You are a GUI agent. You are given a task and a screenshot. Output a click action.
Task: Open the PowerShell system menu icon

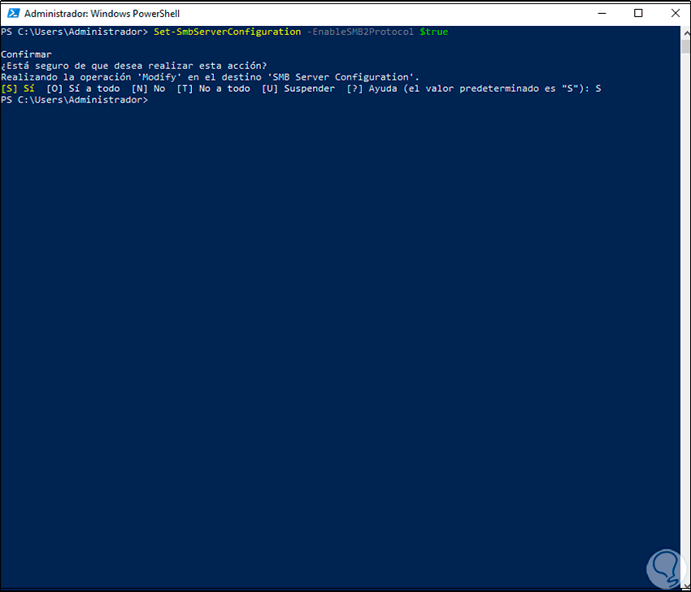pos(12,14)
